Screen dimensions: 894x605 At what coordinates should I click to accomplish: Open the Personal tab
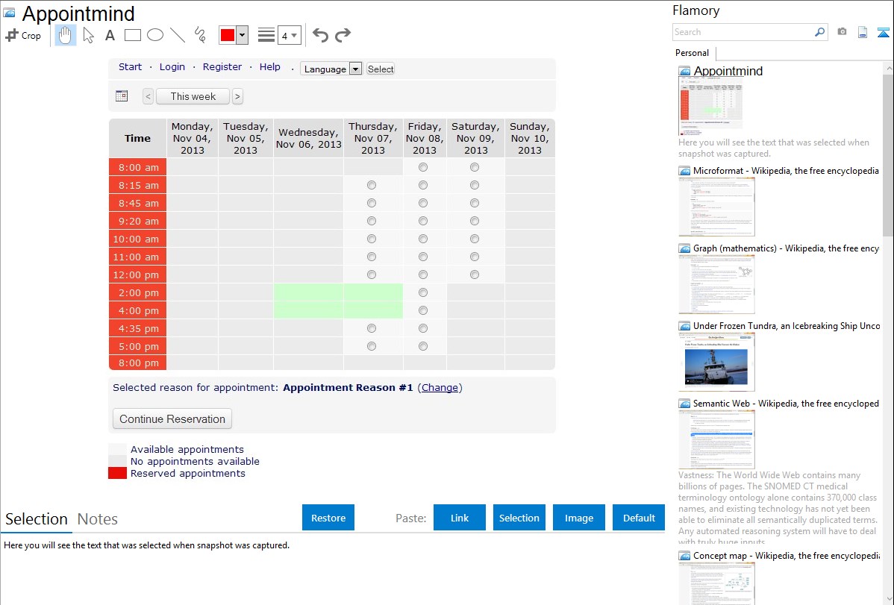[692, 53]
